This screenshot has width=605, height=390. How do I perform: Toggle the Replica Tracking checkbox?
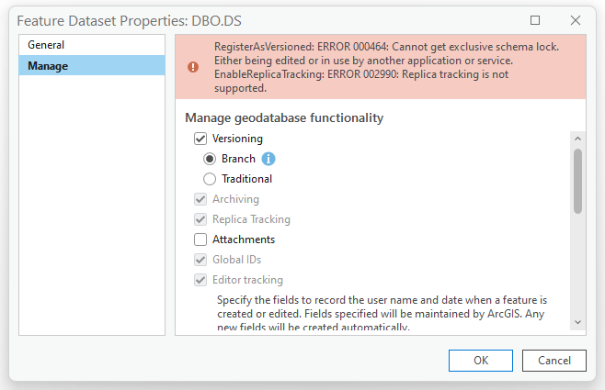(200, 219)
